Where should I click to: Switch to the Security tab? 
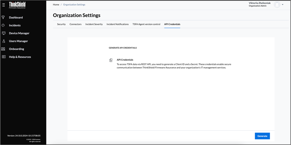tap(61, 24)
